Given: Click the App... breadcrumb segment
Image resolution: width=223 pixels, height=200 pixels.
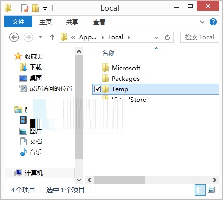Looking at the screenshot, I should point(87,37).
